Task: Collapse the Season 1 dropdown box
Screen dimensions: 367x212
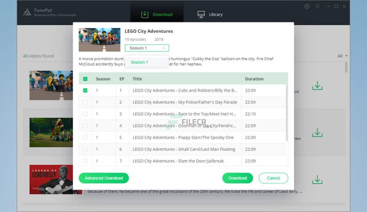Action: pyautogui.click(x=147, y=48)
